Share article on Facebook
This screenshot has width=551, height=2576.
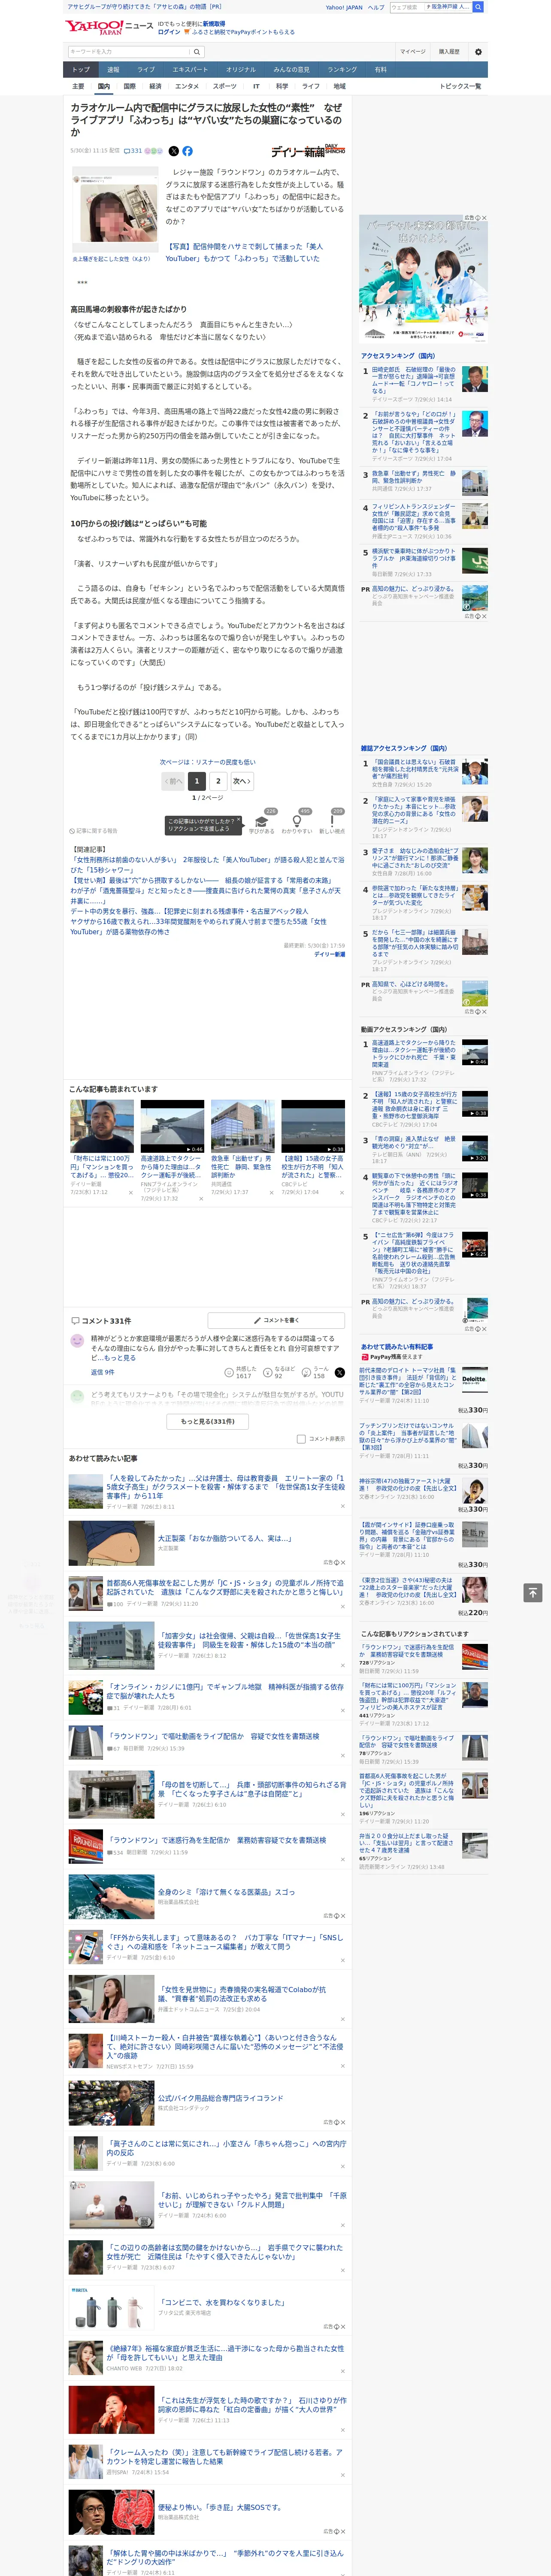187,151
